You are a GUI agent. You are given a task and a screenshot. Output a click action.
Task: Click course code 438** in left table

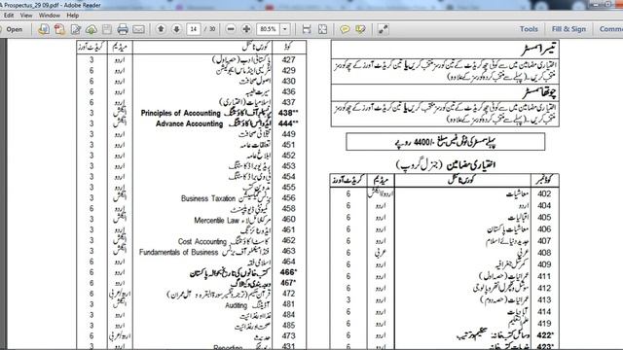[288, 113]
